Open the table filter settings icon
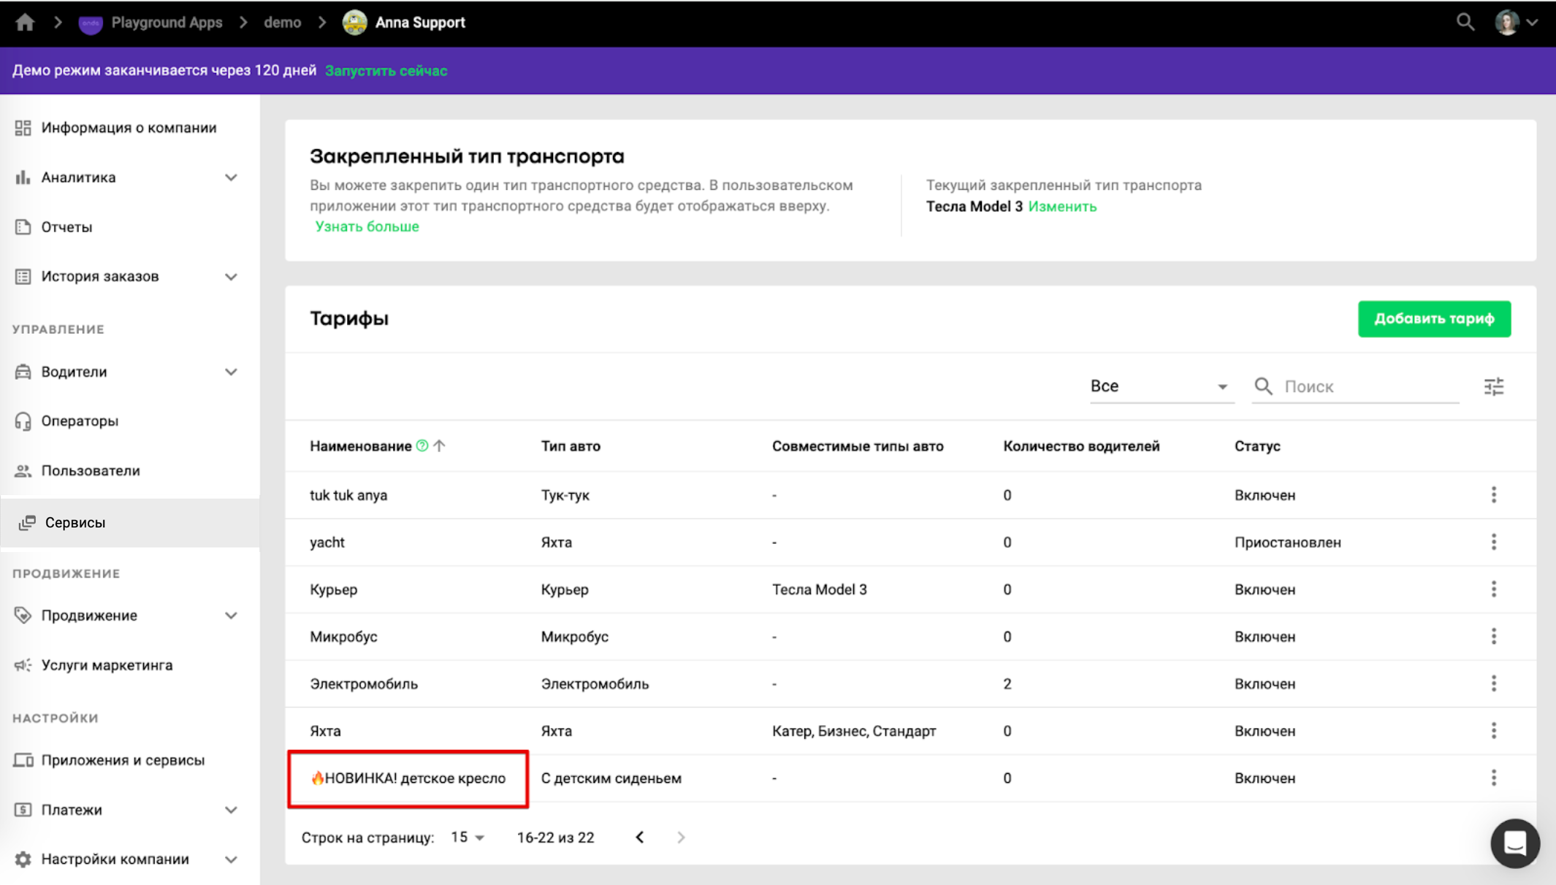This screenshot has width=1556, height=885. tap(1493, 386)
